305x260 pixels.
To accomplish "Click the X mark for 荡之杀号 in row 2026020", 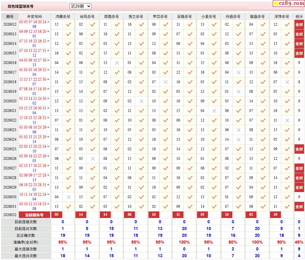I will click(141, 101).
